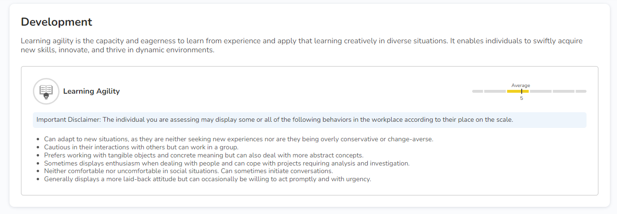617x214 pixels.
Task: Click the "Sometimes displays enthusiasm" bullet
Action: 226,164
